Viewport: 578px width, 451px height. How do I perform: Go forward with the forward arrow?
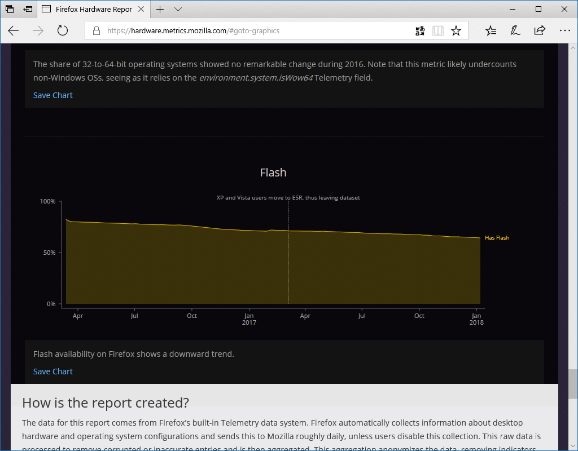click(38, 30)
